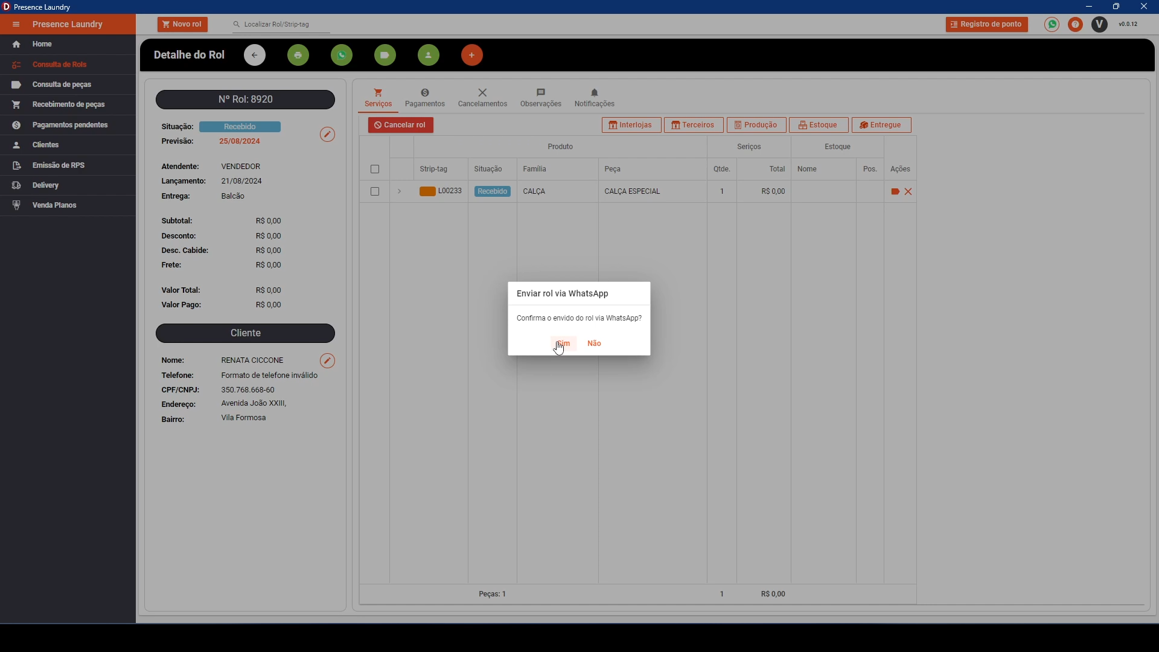Click the Cancelar rol button
Viewport: 1159px width, 652px height.
401,125
